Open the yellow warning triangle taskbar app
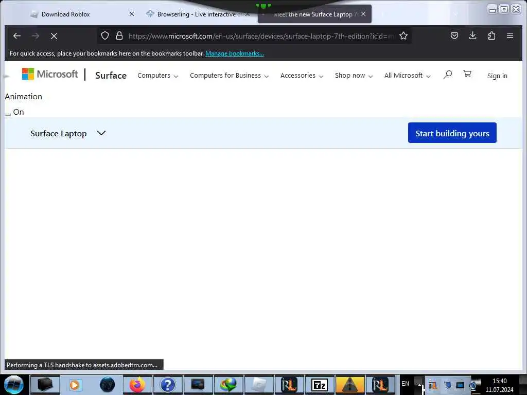527x395 pixels. tap(350, 385)
